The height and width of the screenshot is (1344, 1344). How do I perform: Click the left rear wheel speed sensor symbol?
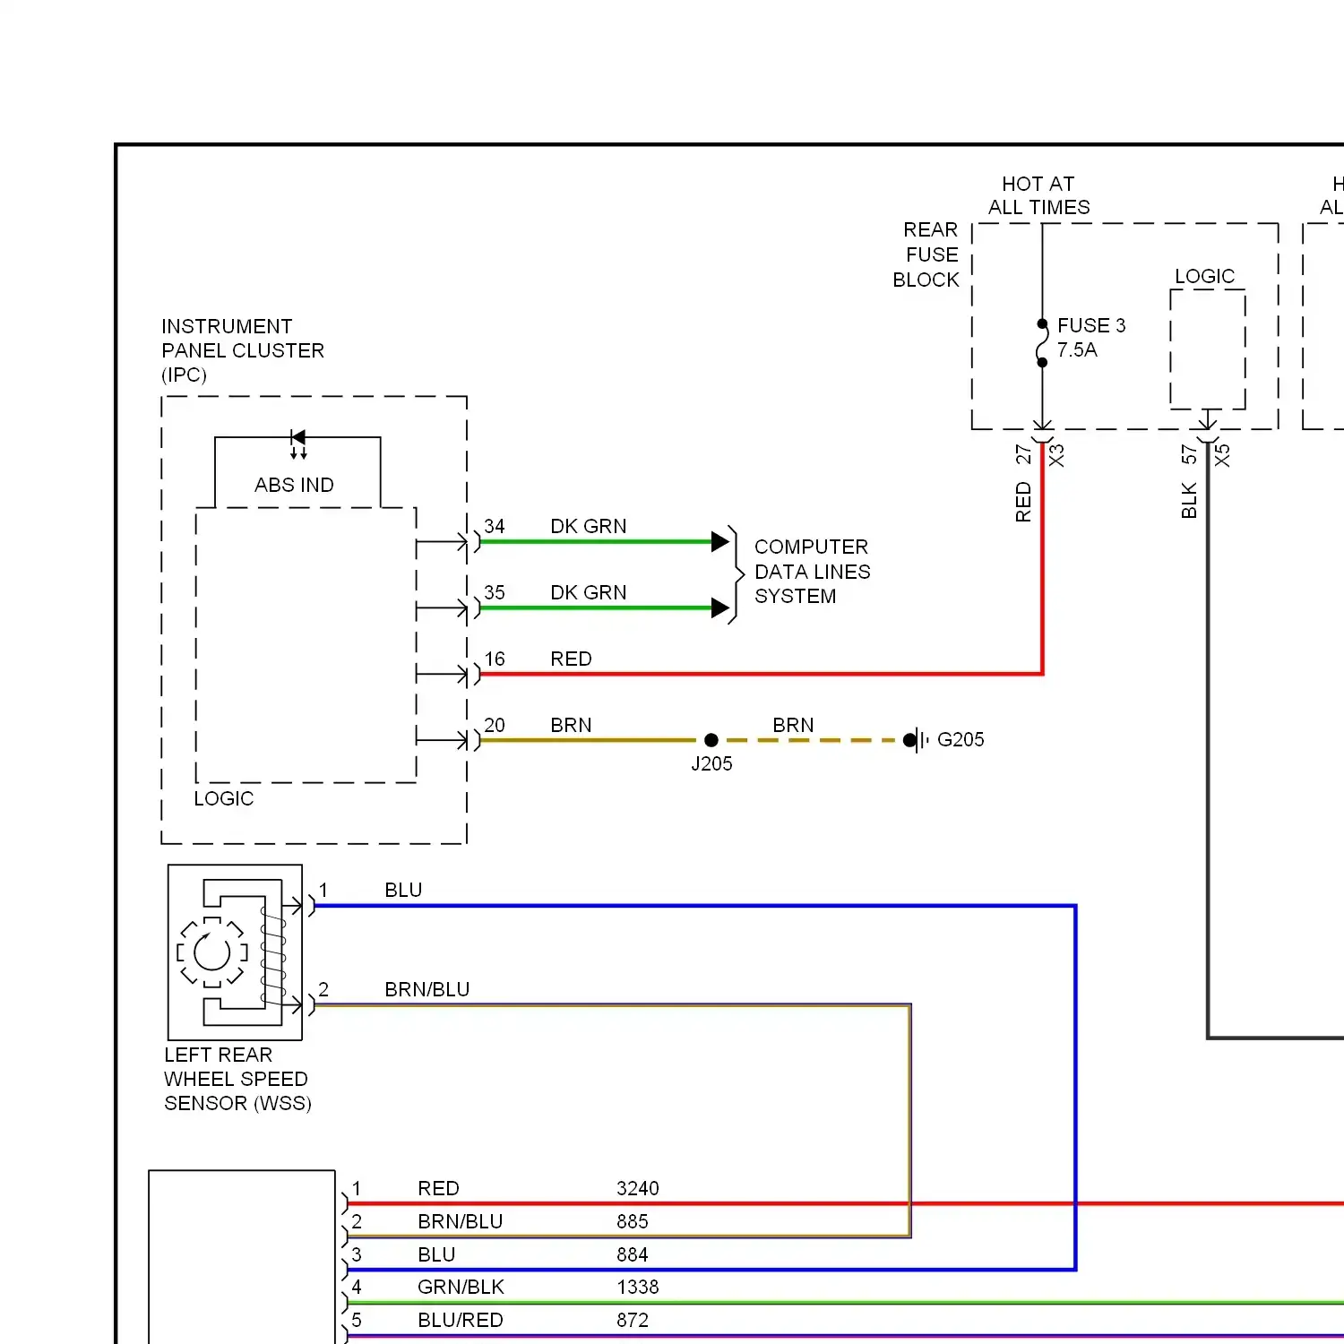coord(235,952)
